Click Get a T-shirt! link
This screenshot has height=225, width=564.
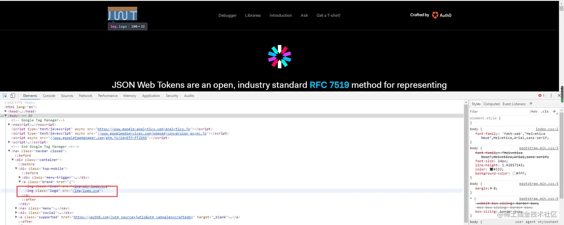tap(328, 15)
